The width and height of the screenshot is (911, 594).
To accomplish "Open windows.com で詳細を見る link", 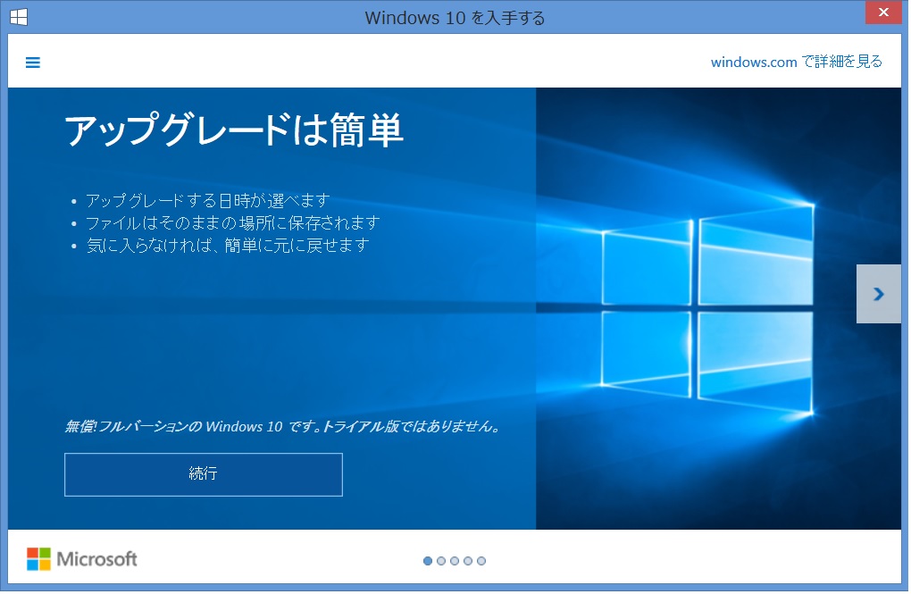I will [x=796, y=62].
